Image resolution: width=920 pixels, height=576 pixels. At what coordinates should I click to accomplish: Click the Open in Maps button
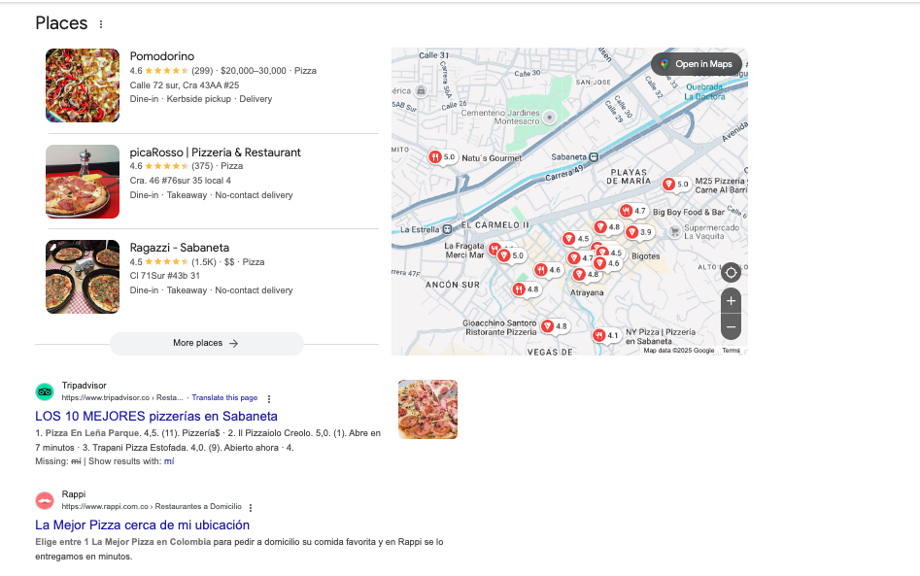697,64
